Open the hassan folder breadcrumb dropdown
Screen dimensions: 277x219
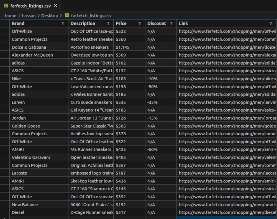pyautogui.click(x=29, y=15)
